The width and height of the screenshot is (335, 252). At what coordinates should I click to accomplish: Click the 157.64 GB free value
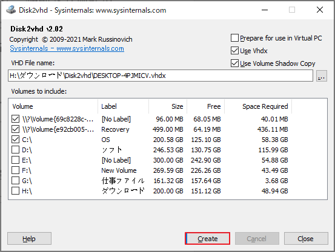[x=206, y=181]
